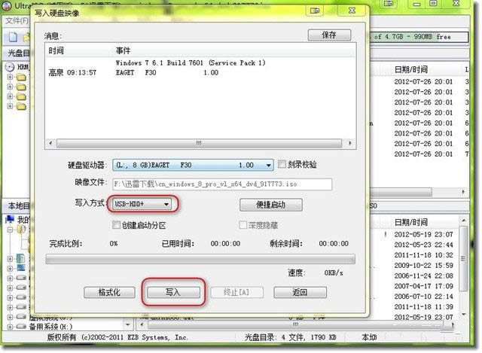Select the row dated 2006-07-10 22:14
Viewport: 482px width, 353px height.
(423, 297)
